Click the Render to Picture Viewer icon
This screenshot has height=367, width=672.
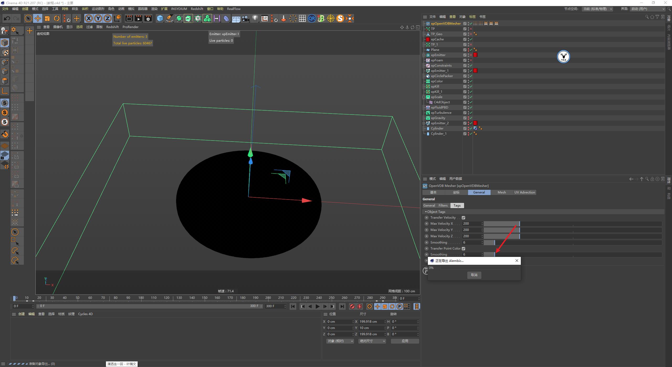click(138, 18)
